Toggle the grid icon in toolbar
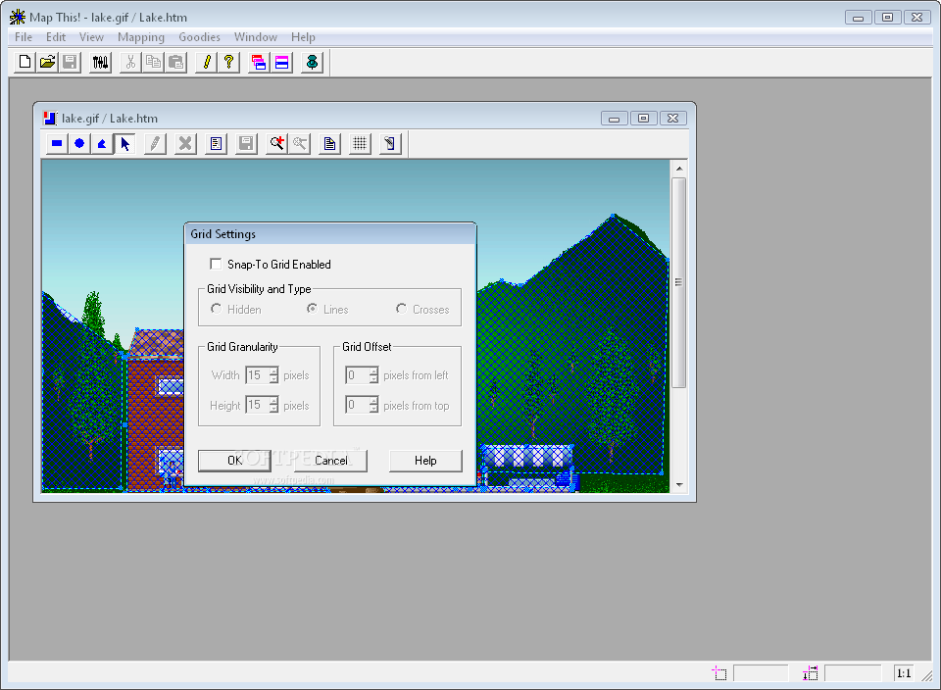 [360, 144]
